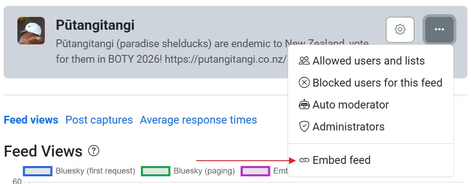471x184 pixels.
Task: Open Average response times tab
Action: click(x=198, y=120)
